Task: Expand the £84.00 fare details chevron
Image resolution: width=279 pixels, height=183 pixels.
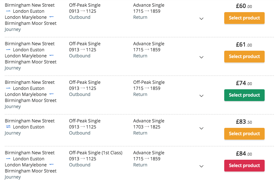Action: (x=201, y=166)
